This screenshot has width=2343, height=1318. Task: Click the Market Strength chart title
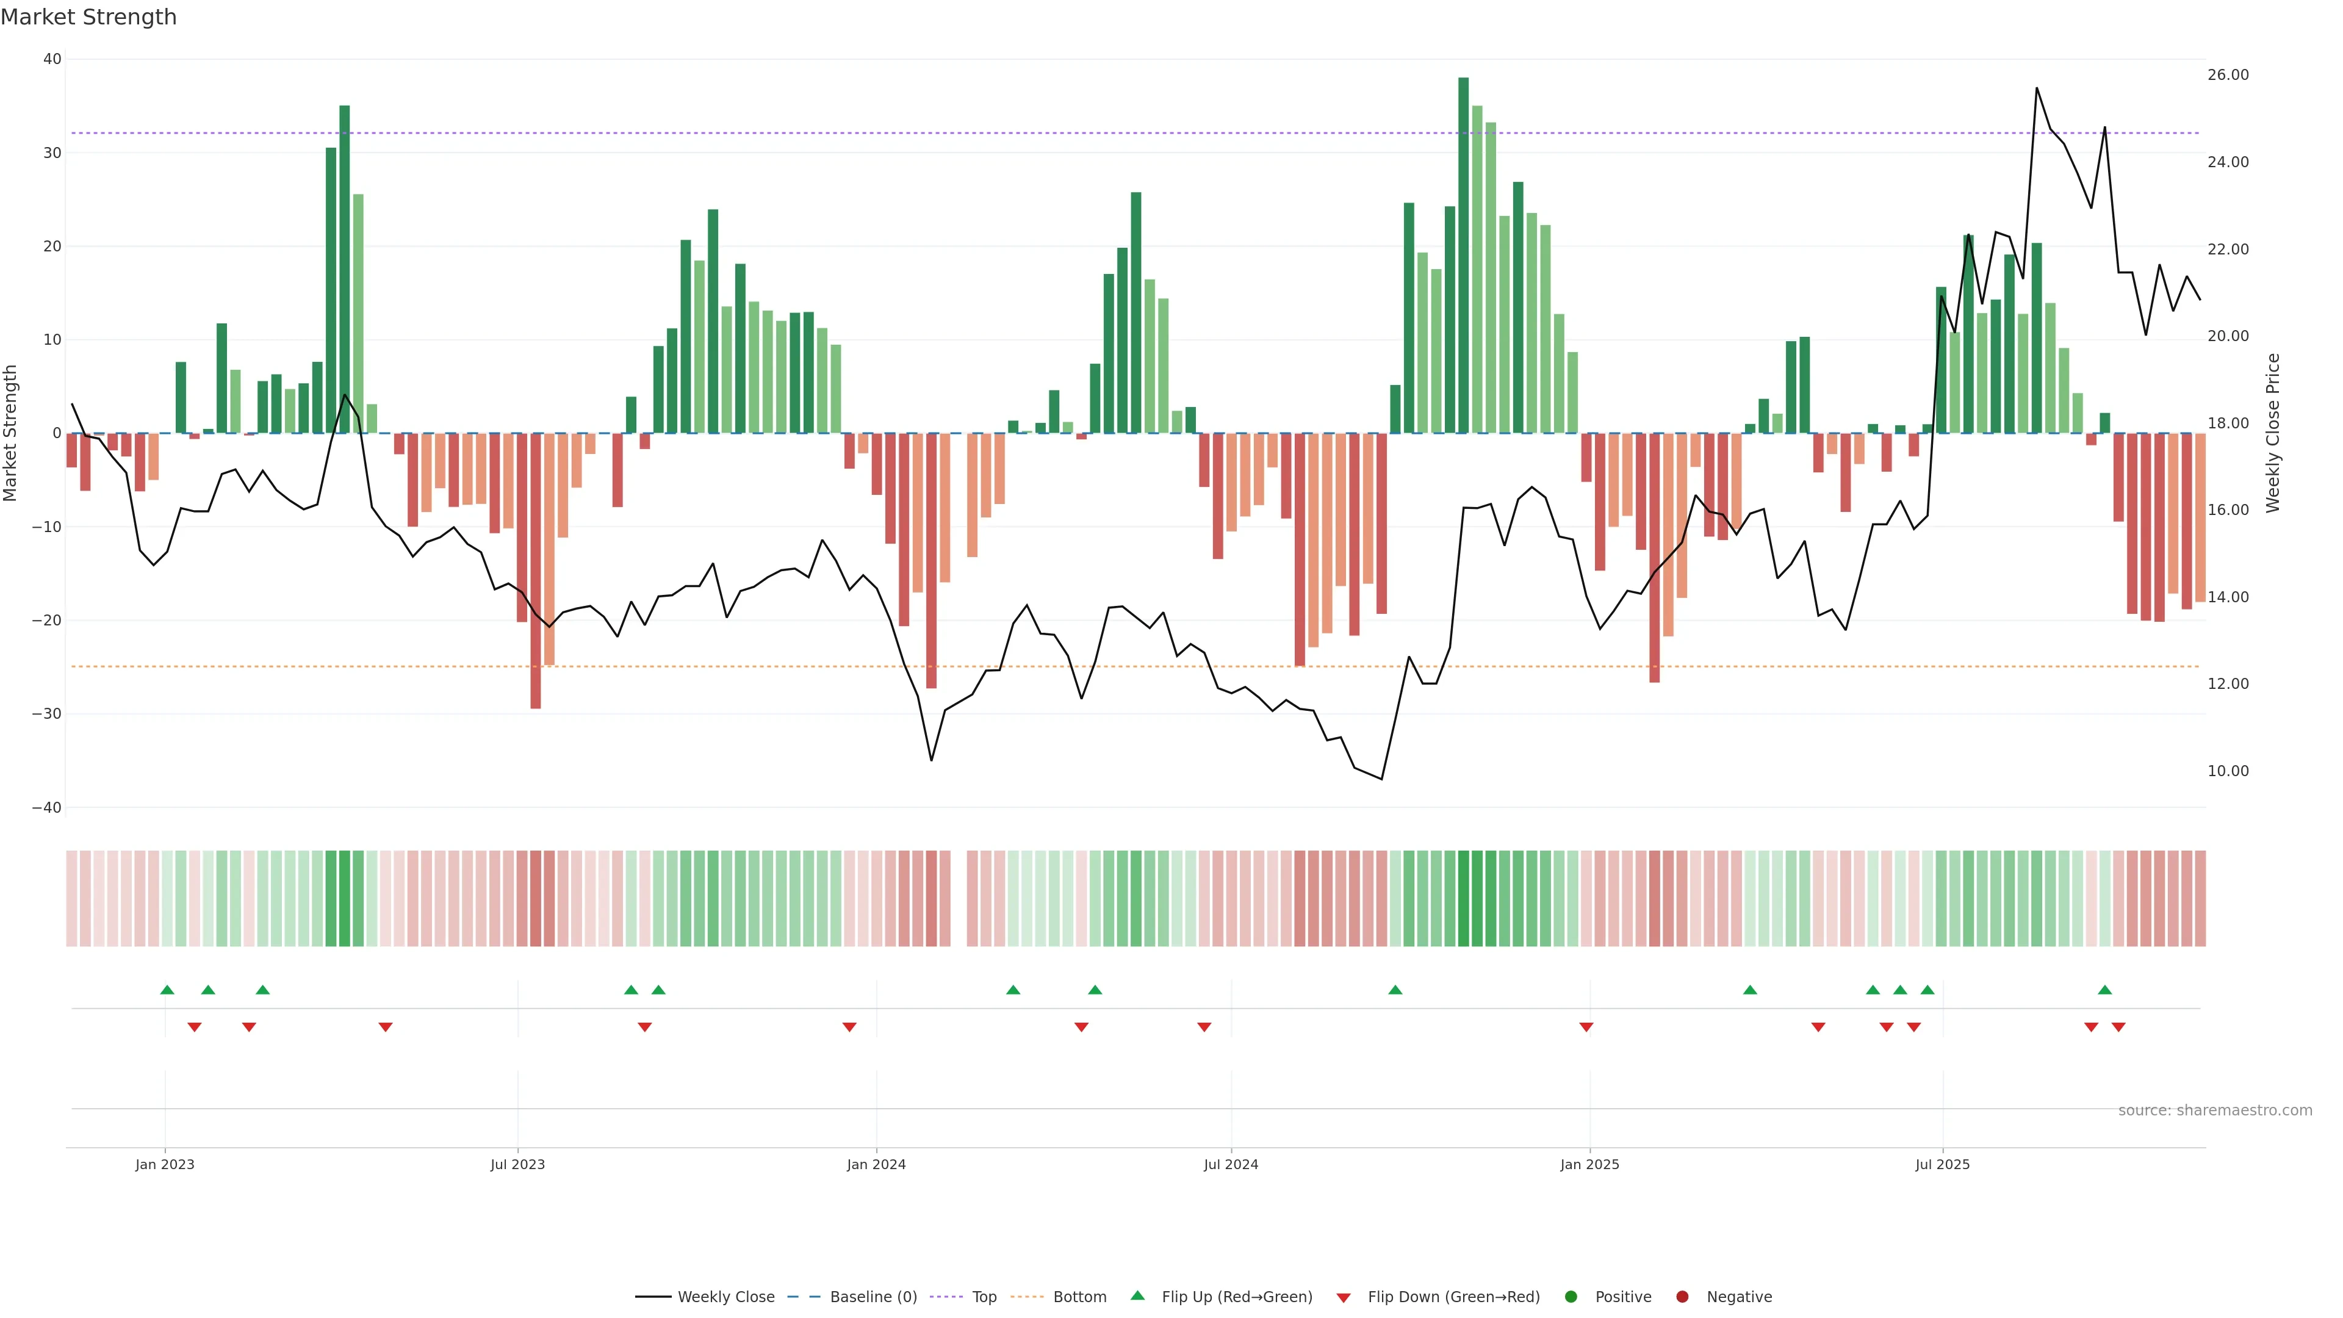click(x=88, y=17)
